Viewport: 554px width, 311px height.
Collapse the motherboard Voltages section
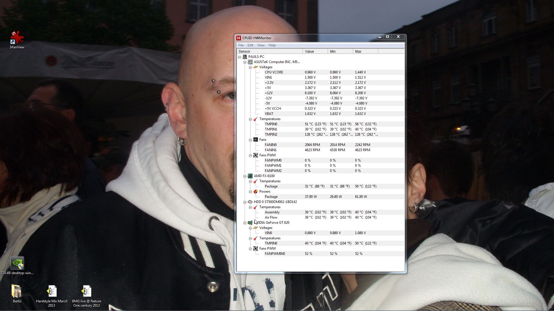click(x=250, y=67)
